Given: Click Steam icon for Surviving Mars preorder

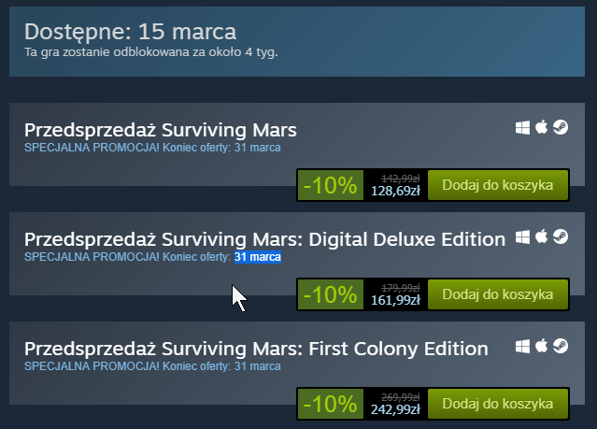Looking at the screenshot, I should pos(560,128).
